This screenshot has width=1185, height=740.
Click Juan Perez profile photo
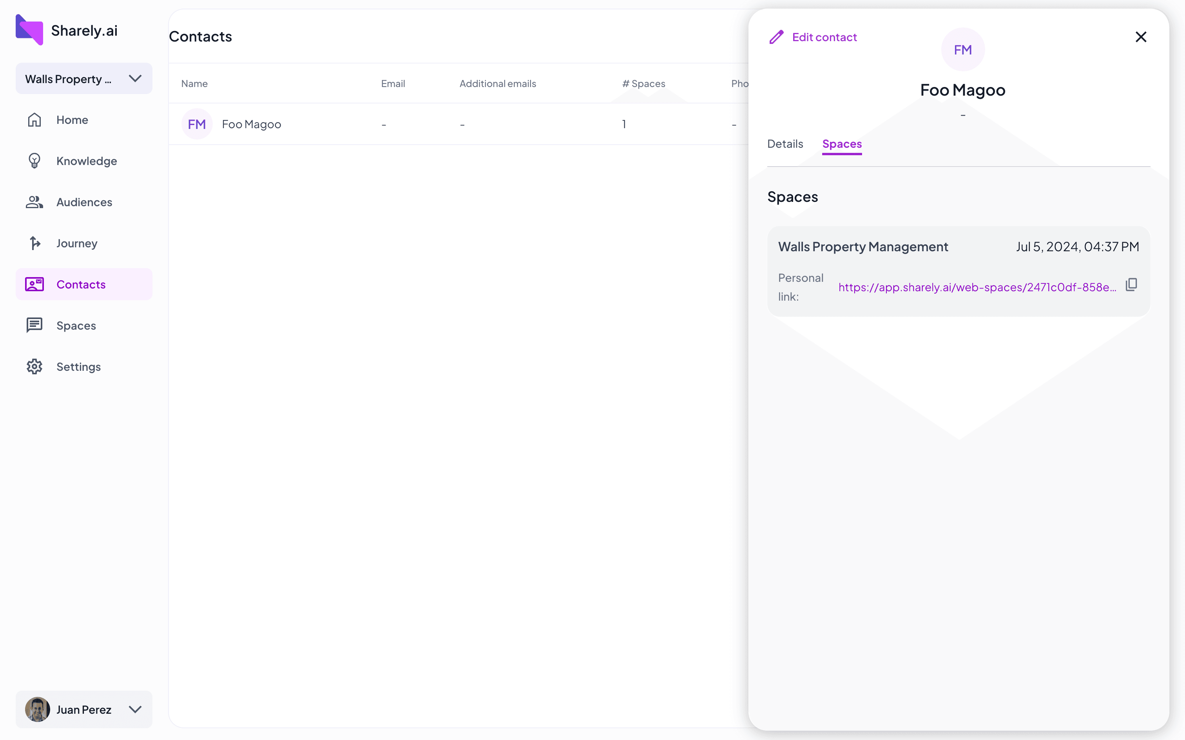(x=37, y=709)
